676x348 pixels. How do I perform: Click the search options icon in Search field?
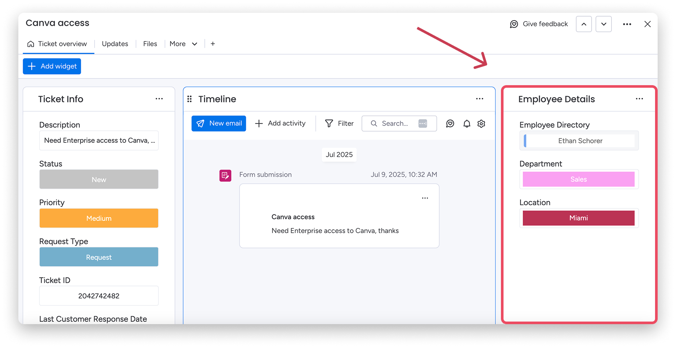[423, 124]
